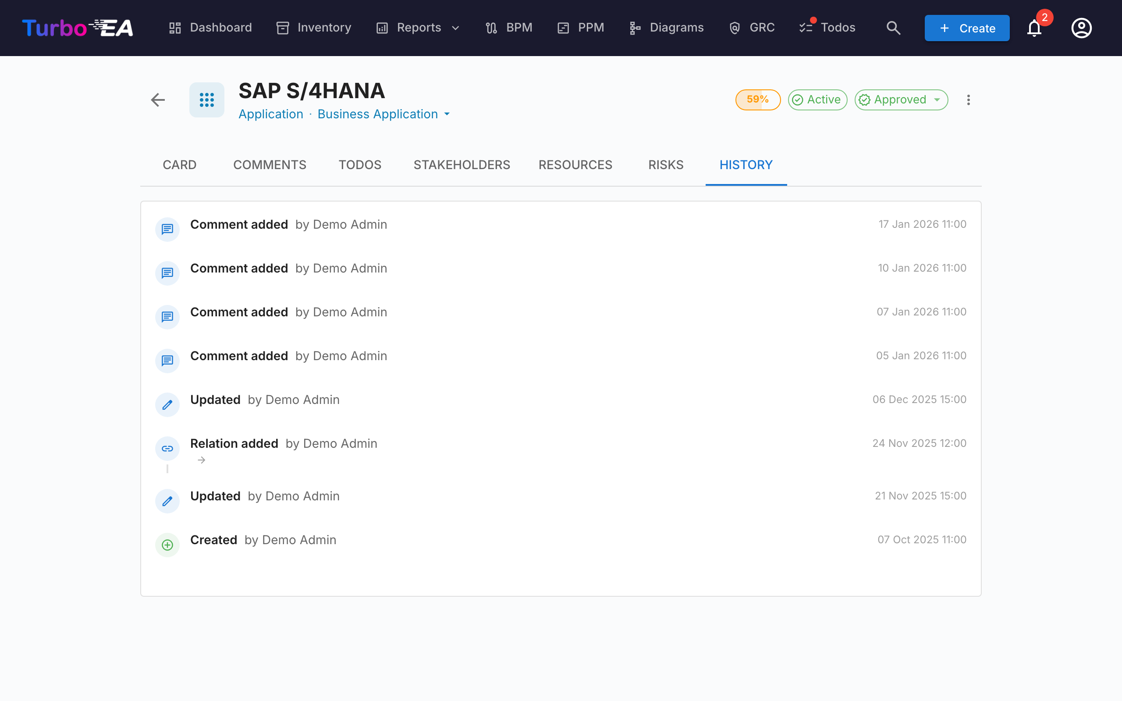Click the blue Create button

[967, 28]
